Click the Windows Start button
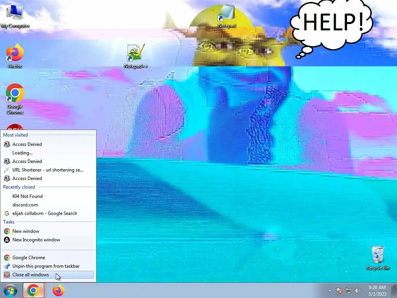This screenshot has height=298, width=397. click(10, 290)
